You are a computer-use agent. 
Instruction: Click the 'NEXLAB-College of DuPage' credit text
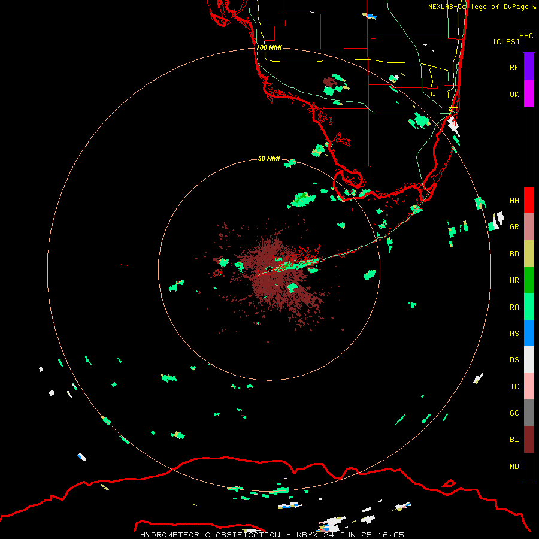click(478, 7)
